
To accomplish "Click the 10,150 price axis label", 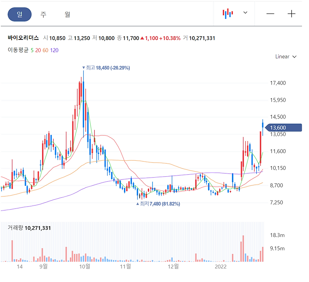I will [278, 168].
